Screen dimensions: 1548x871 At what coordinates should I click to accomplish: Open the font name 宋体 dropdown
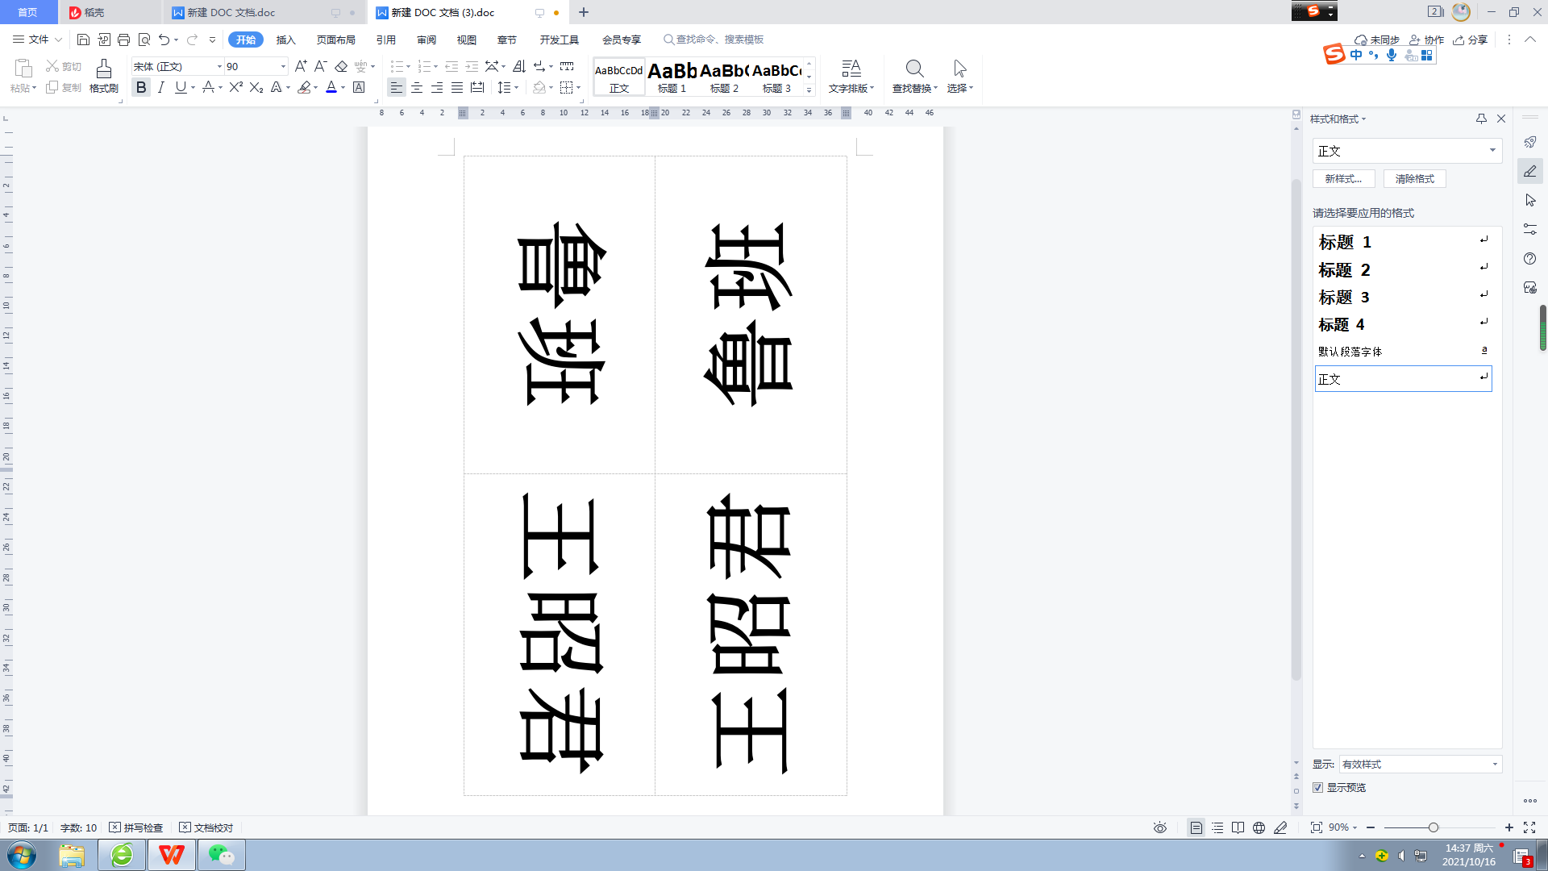point(219,66)
